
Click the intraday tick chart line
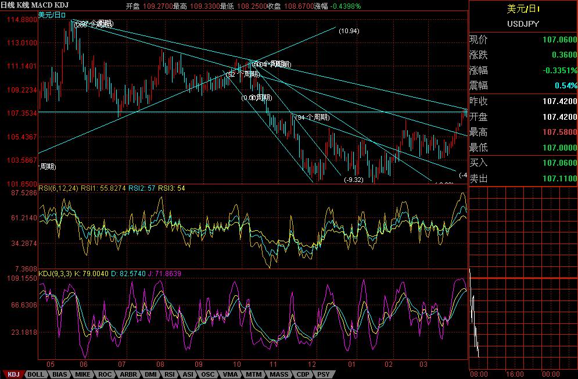tap(473, 314)
